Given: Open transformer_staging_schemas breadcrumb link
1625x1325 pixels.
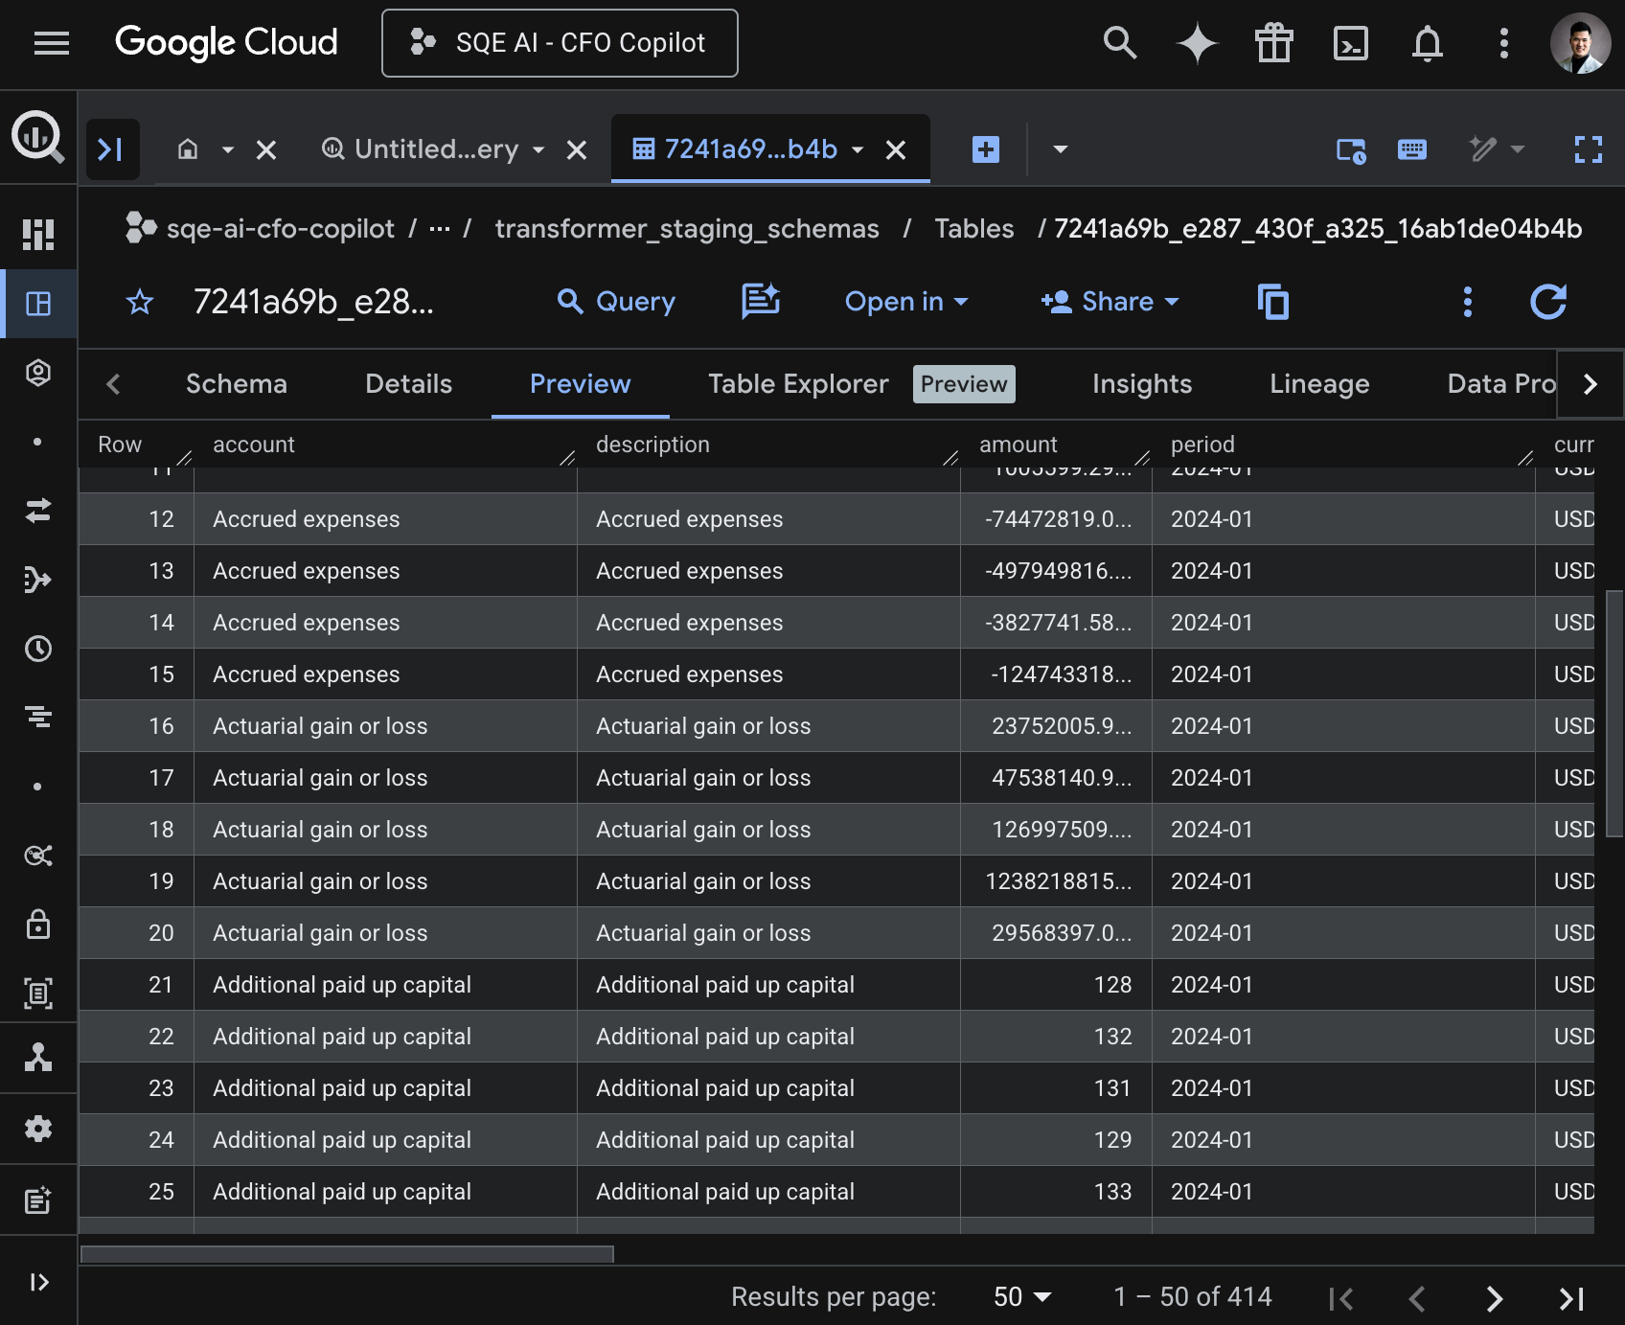Looking at the screenshot, I should pyautogui.click(x=686, y=229).
